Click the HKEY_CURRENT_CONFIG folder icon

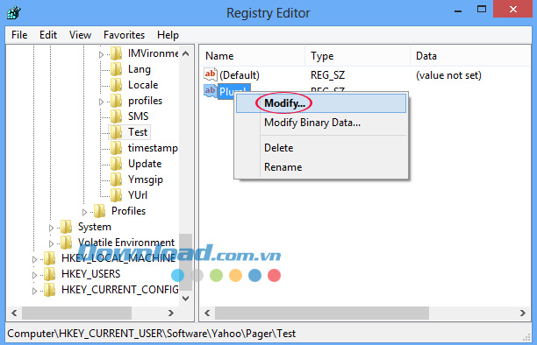tap(50, 290)
